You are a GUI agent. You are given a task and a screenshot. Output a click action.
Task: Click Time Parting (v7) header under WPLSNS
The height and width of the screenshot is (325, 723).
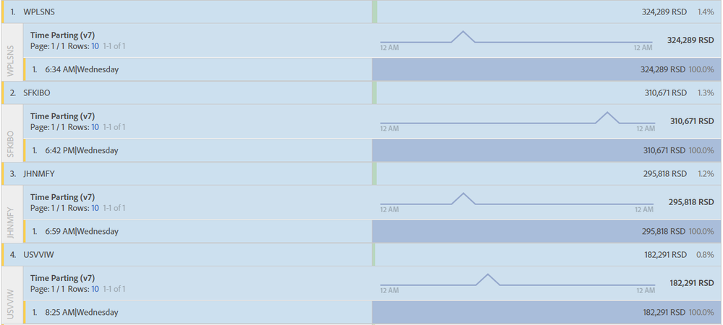click(62, 35)
